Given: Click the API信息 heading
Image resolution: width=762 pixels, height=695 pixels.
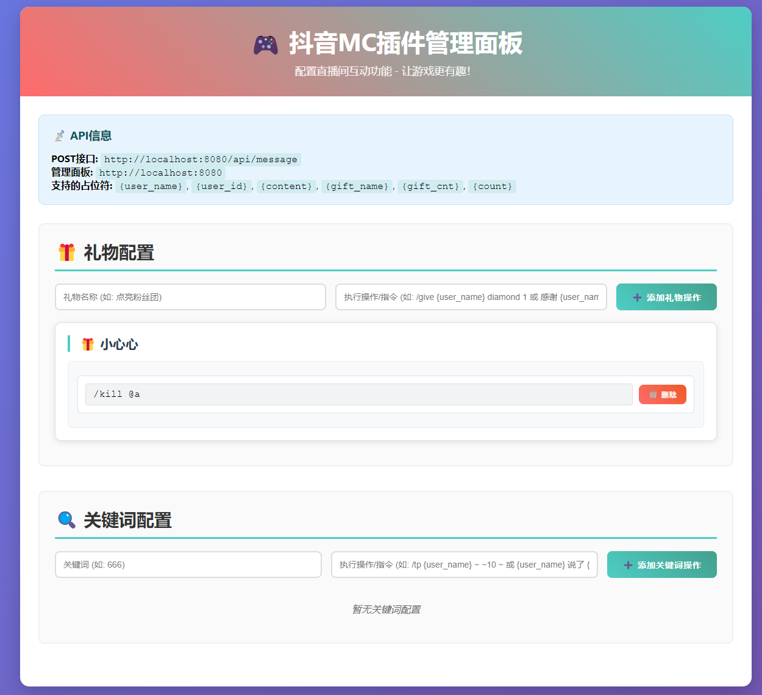Looking at the screenshot, I should [x=91, y=136].
